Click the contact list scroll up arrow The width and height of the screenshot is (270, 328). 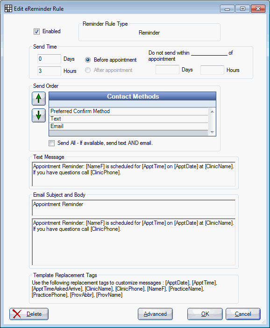212,112
